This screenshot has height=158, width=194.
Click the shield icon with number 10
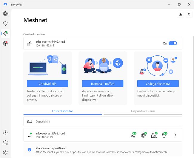[x=5, y=142]
